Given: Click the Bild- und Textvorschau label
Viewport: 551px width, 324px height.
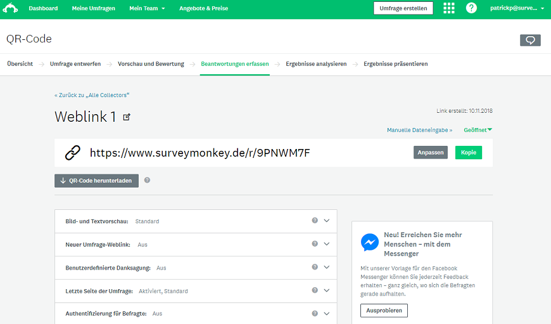Looking at the screenshot, I should [97, 221].
